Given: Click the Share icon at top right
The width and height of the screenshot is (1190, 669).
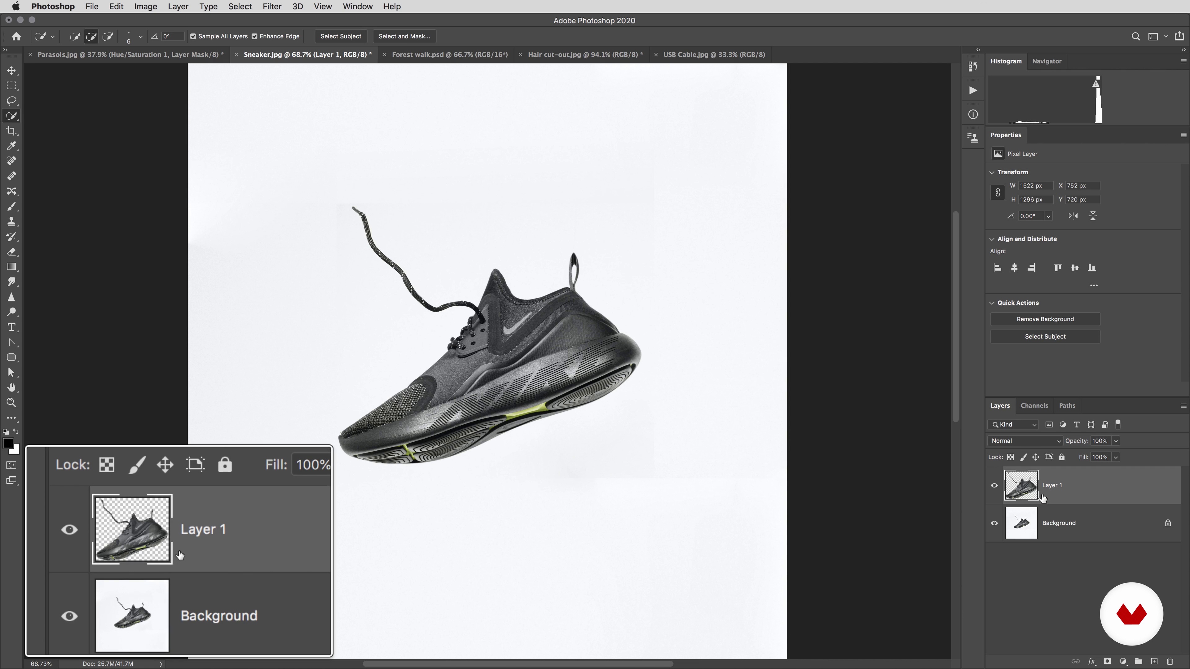Looking at the screenshot, I should tap(1179, 36).
